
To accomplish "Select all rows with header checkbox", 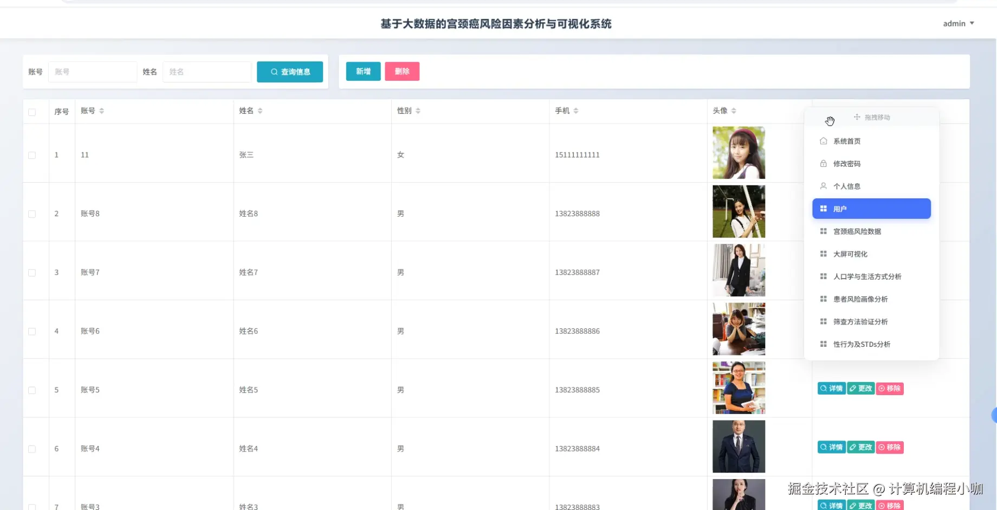I will click(x=32, y=112).
